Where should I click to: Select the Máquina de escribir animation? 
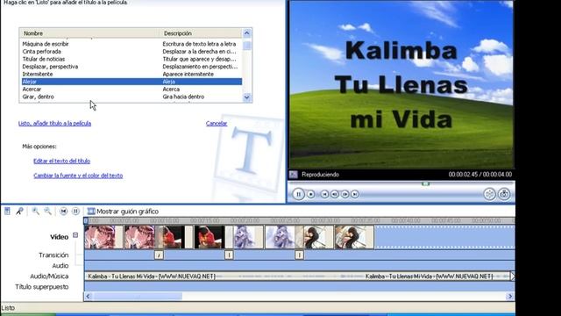[x=46, y=44]
